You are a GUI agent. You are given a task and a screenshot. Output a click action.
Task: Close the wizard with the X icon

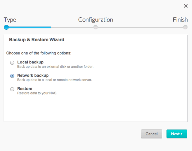186,6
